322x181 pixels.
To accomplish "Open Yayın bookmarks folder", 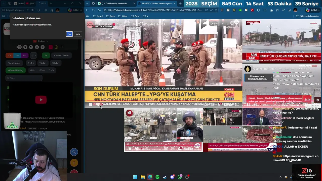I will point(135,16).
